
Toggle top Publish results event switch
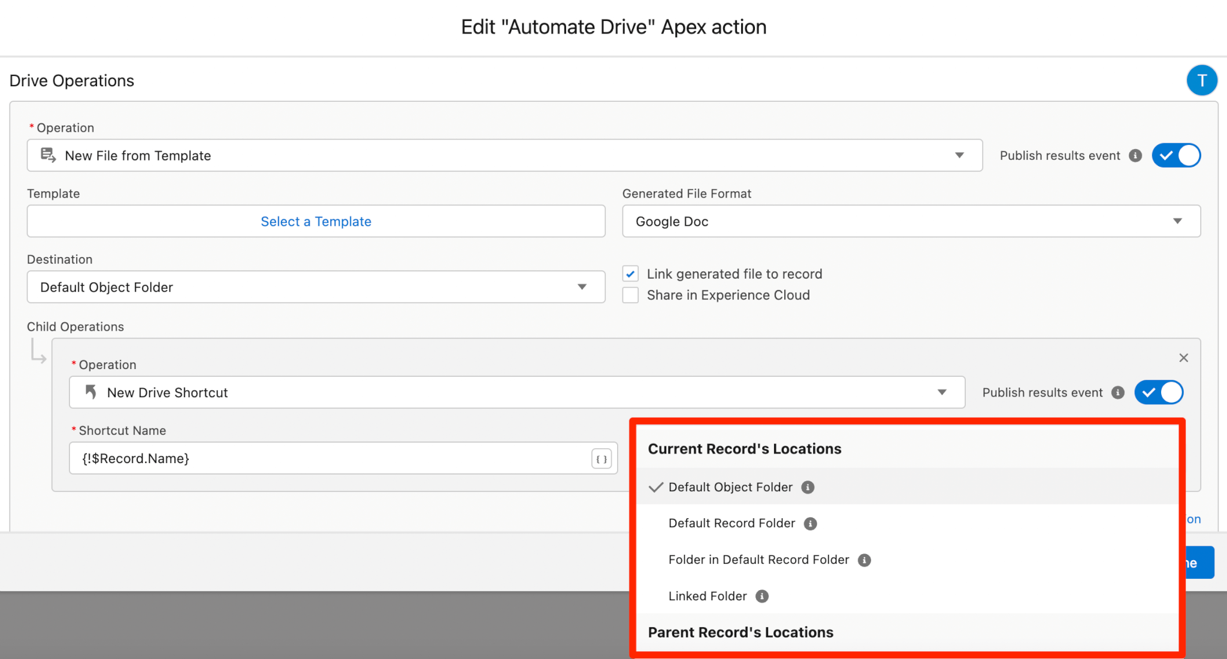coord(1176,156)
